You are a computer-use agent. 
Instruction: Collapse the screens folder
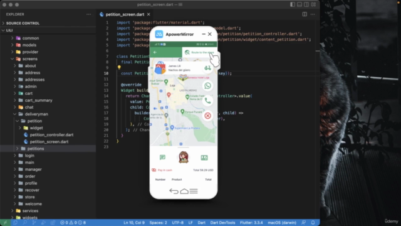tap(48, 58)
